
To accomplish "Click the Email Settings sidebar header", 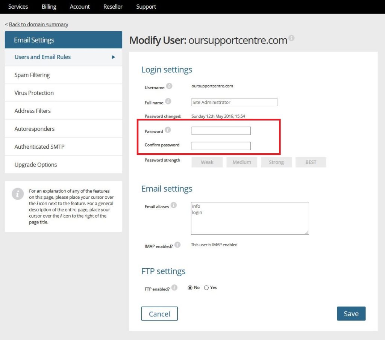I will (x=63, y=40).
